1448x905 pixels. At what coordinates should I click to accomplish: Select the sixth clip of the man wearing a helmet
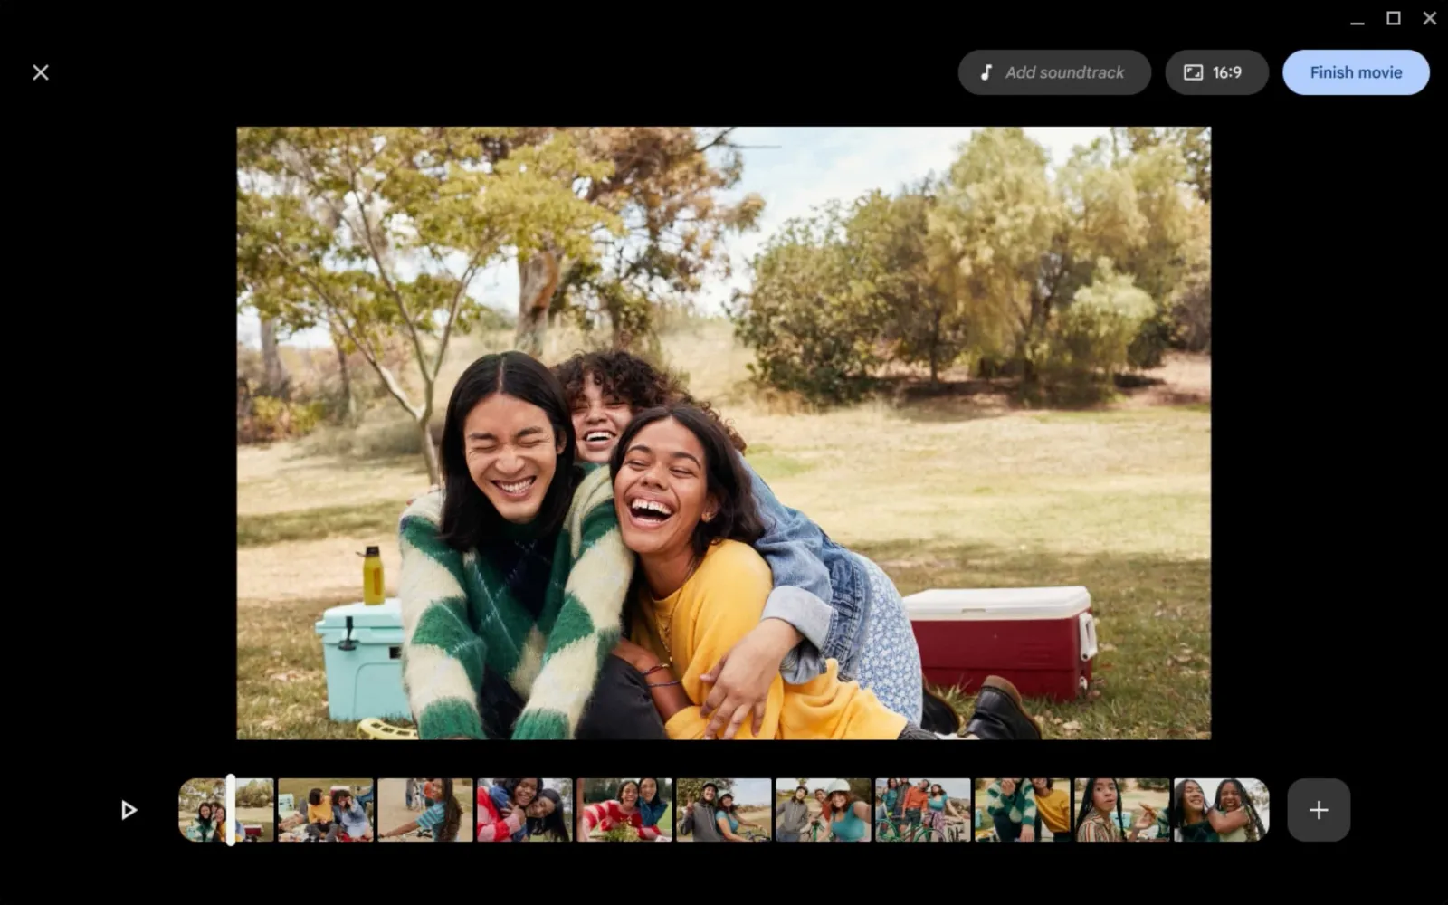[x=723, y=810]
